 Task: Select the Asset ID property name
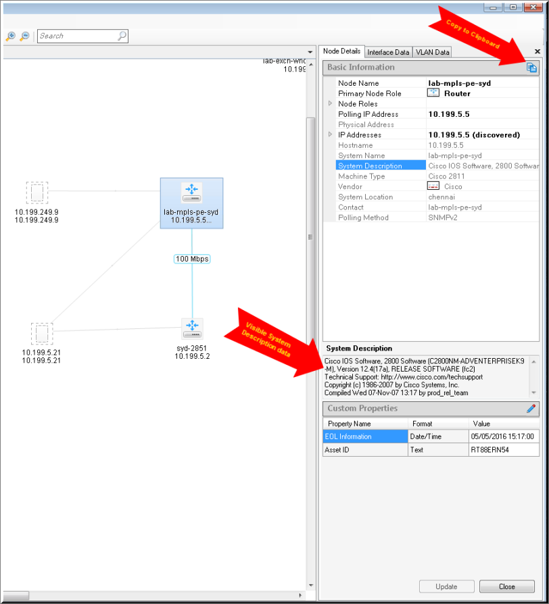[337, 449]
